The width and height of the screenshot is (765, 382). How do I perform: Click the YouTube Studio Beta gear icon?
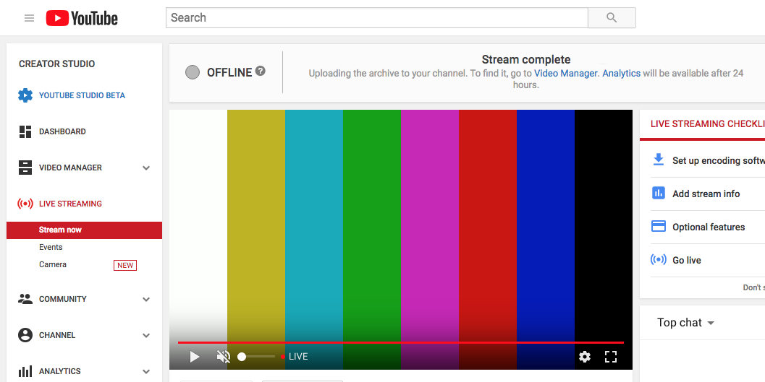tap(25, 95)
